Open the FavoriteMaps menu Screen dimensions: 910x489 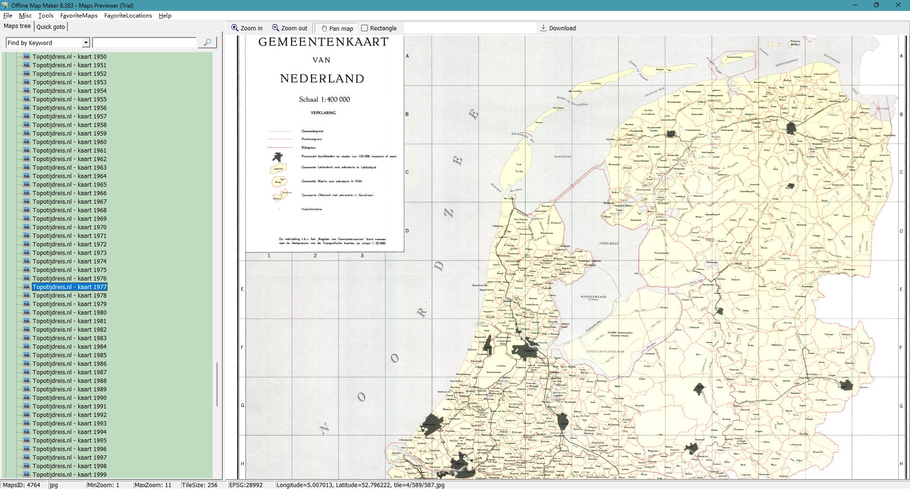coord(79,16)
